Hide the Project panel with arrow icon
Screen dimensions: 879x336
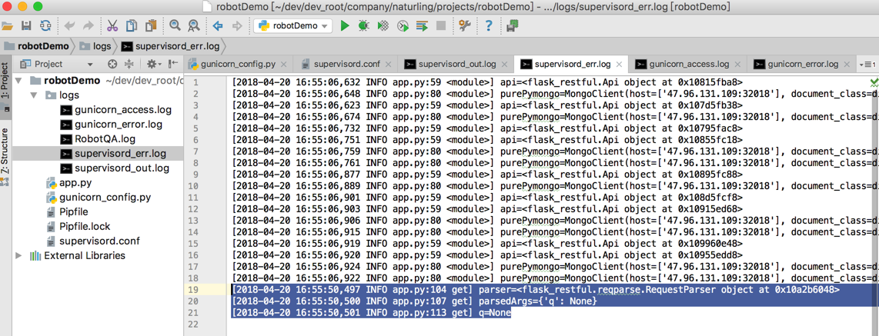point(174,64)
